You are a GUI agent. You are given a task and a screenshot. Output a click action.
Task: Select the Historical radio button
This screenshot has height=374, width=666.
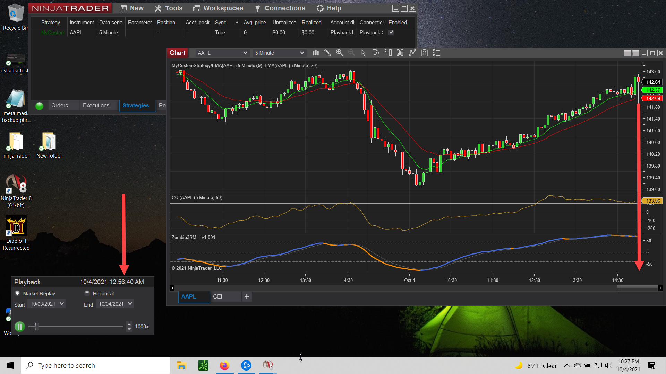(87, 293)
